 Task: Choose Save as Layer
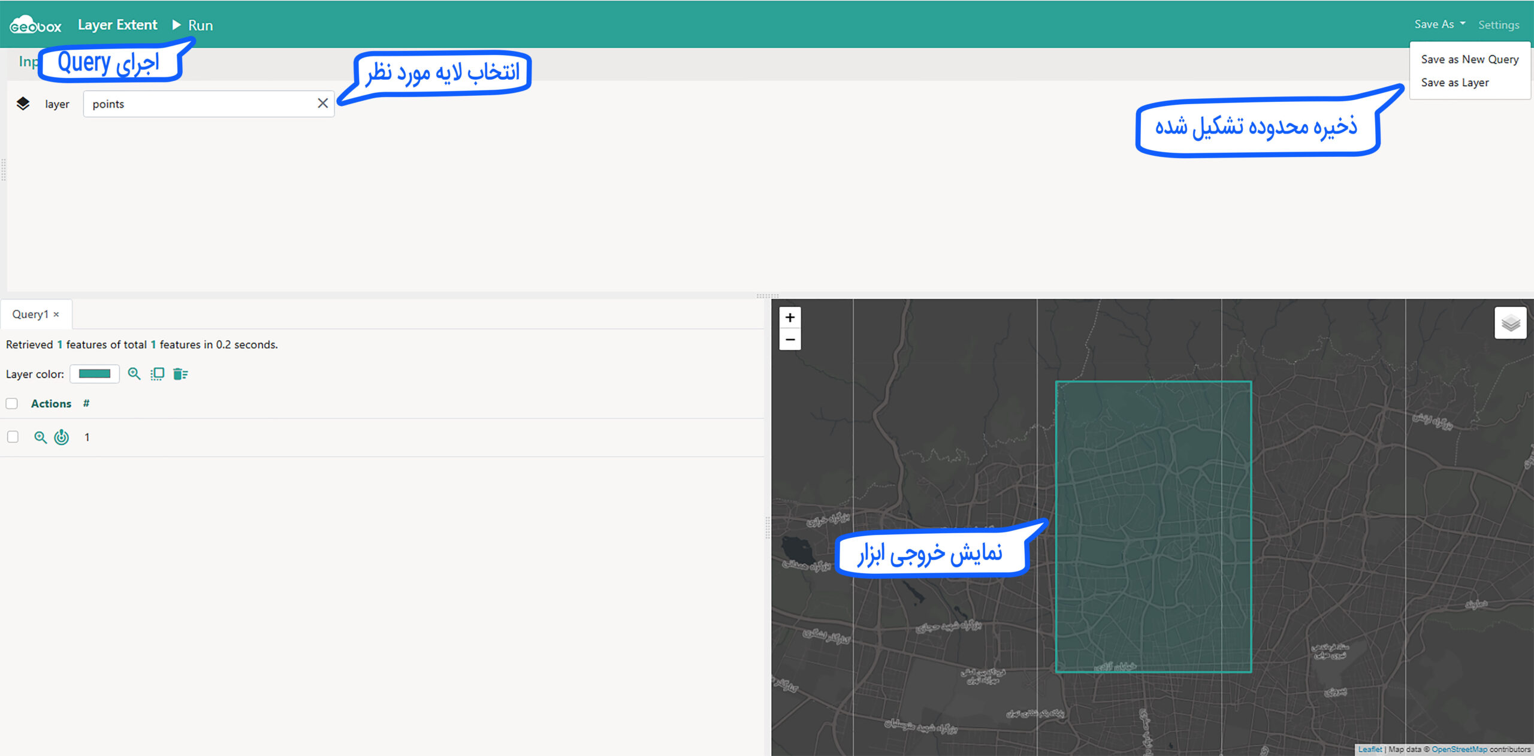click(1454, 83)
